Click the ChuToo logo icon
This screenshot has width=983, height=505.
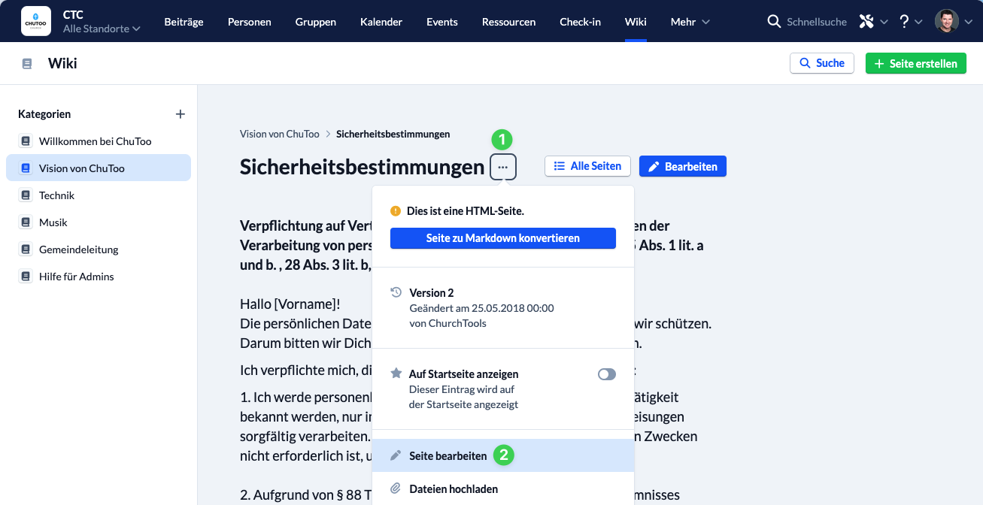tap(36, 21)
